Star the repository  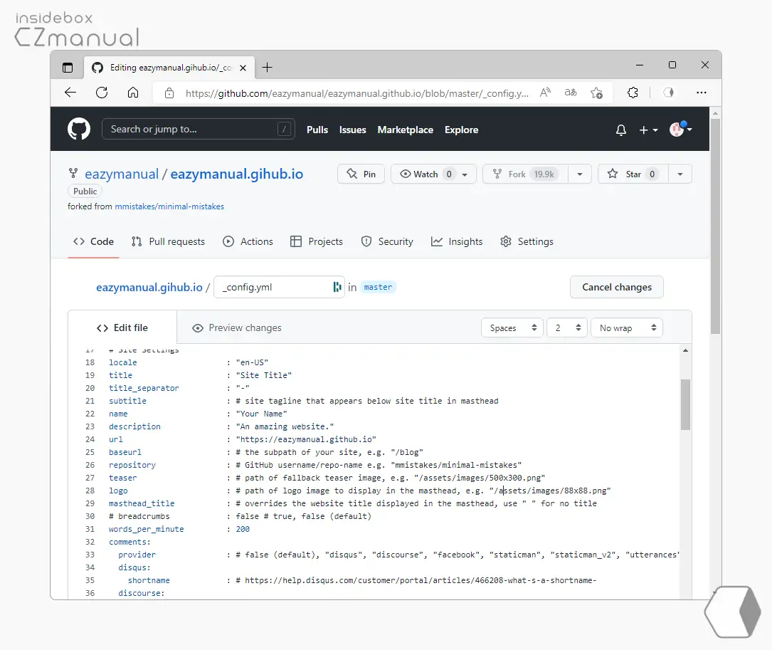[633, 174]
